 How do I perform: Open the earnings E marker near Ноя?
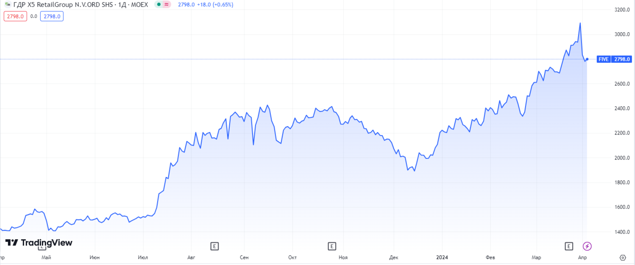pyautogui.click(x=332, y=246)
